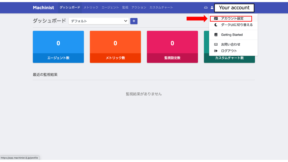Open the pink 監視設定数 card
The image size is (288, 162).
click(x=172, y=47)
